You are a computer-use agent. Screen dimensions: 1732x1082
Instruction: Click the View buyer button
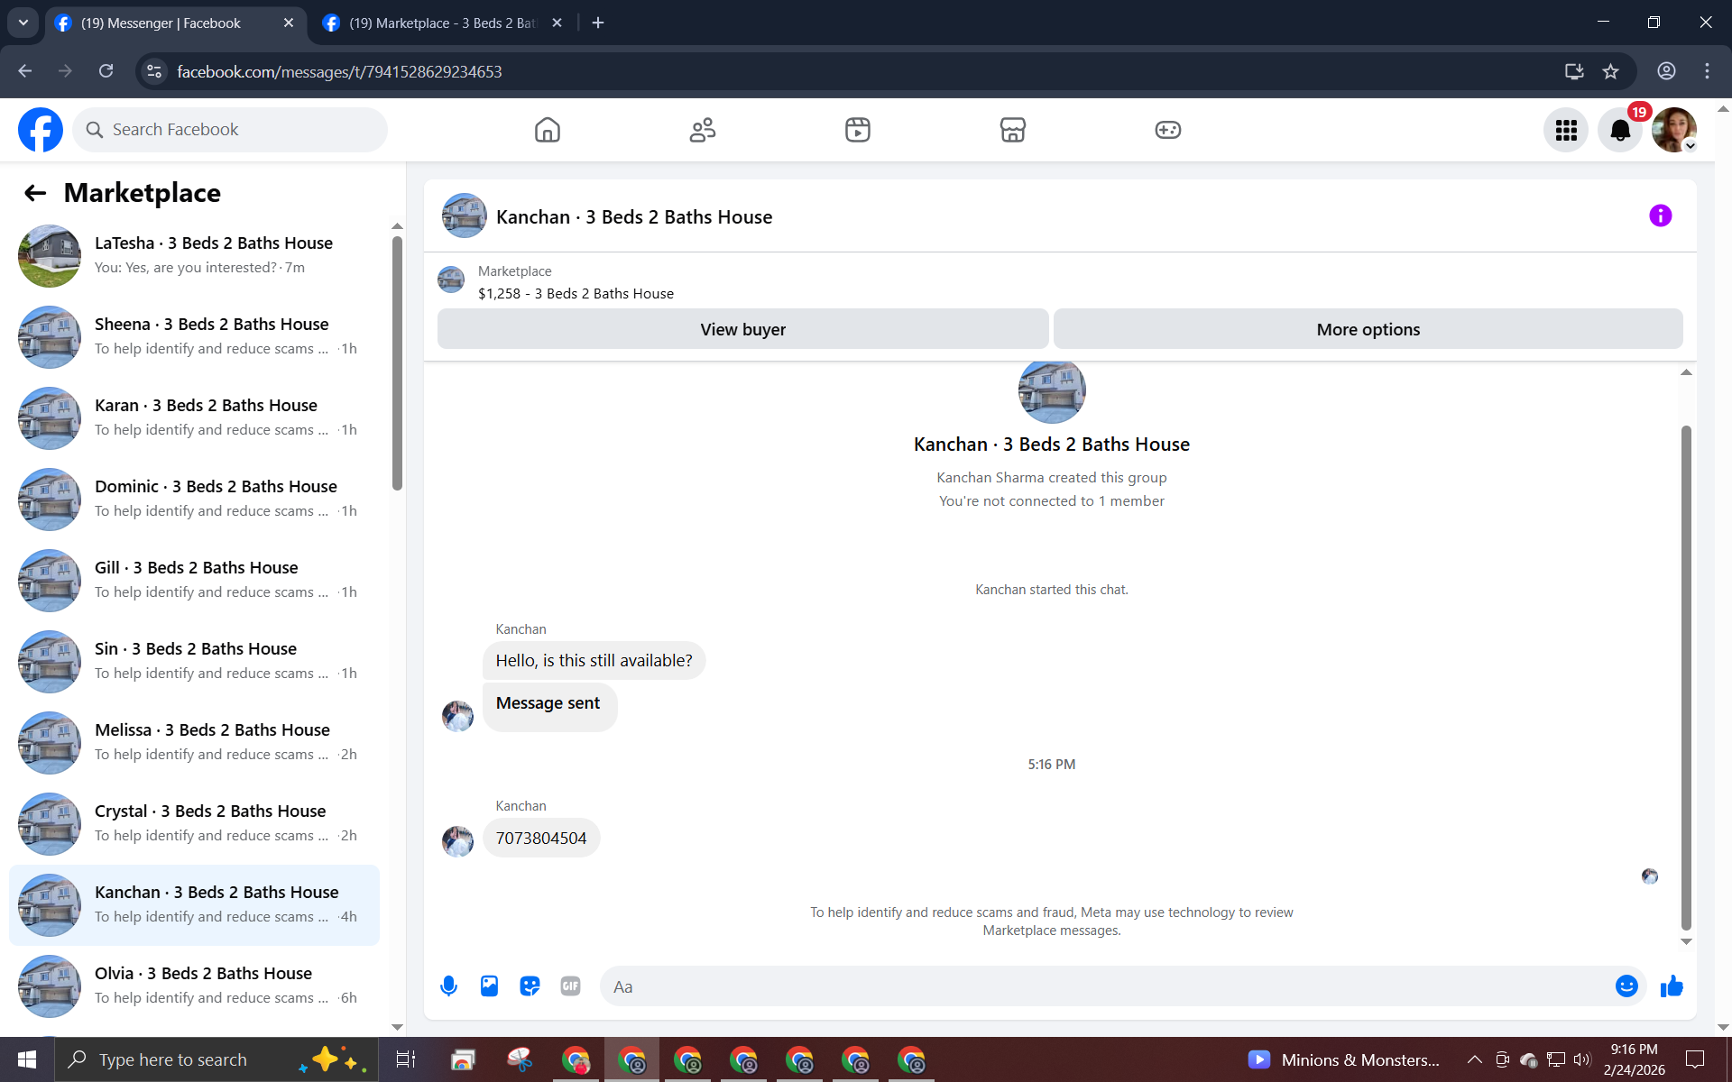tap(742, 329)
